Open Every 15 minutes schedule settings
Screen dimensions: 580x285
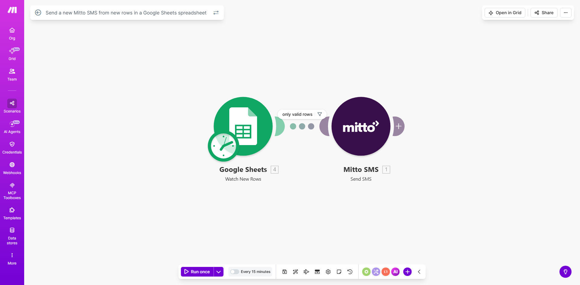tap(256, 272)
